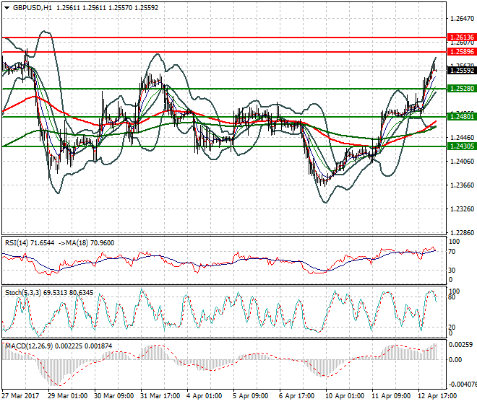This screenshot has height=404, width=477.
Task: Select the 1.26470 price axis value
Action: point(462,19)
